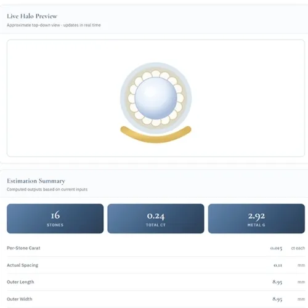Image resolution: width=308 pixels, height=308 pixels.
Task: Select the bottommost small halo stone
Action: click(x=156, y=123)
